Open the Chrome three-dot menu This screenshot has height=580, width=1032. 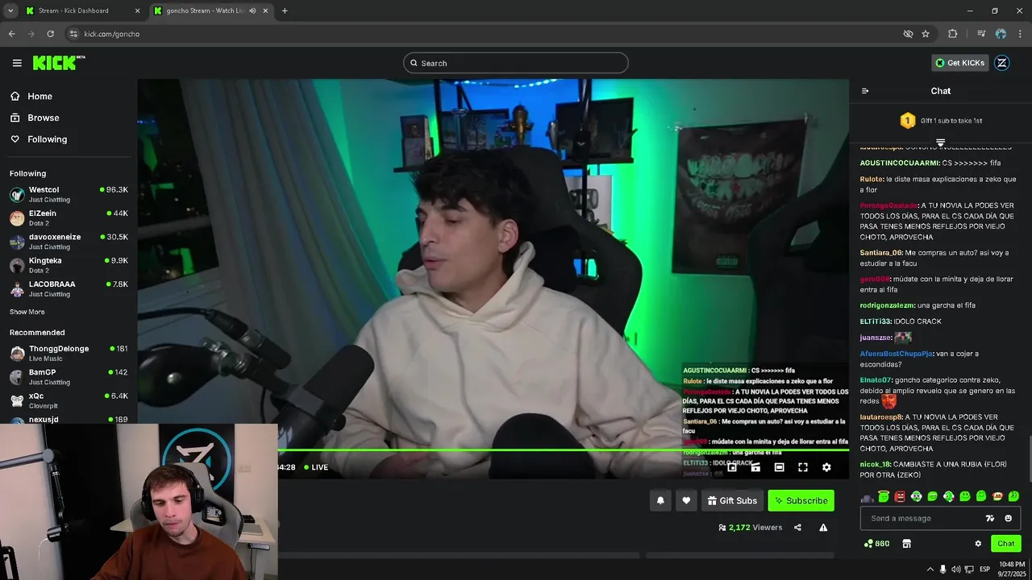(x=1020, y=34)
